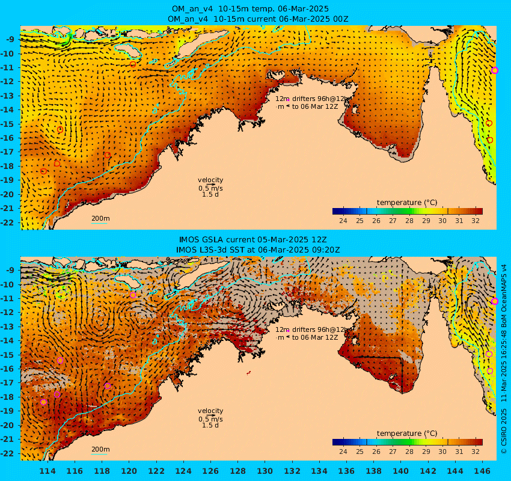This screenshot has width=511, height=481.
Task: Click the vertical CSIRO 2025 BoM OceanMAPS copyright text
Action: click(x=504, y=359)
